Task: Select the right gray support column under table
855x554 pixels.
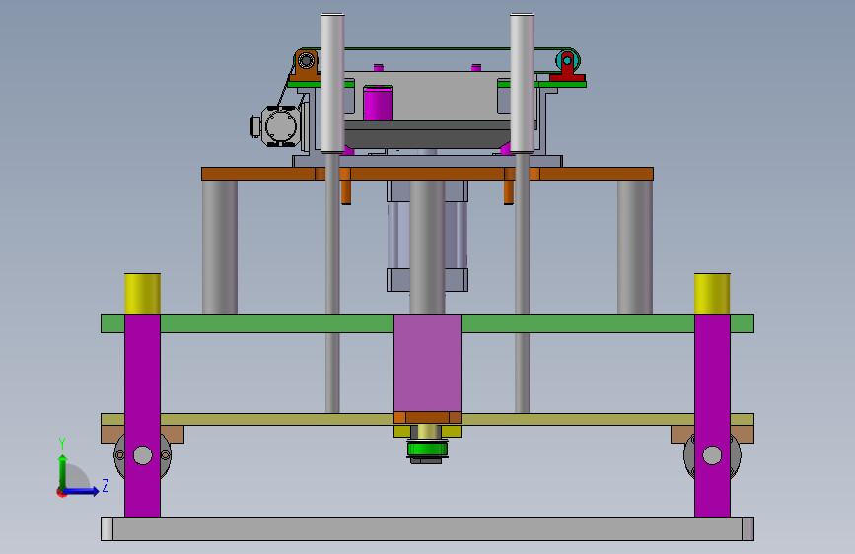Action: [x=635, y=248]
